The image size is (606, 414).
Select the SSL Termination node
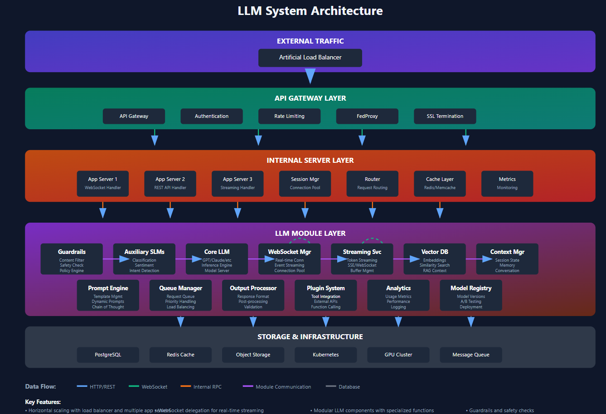tap(445, 116)
